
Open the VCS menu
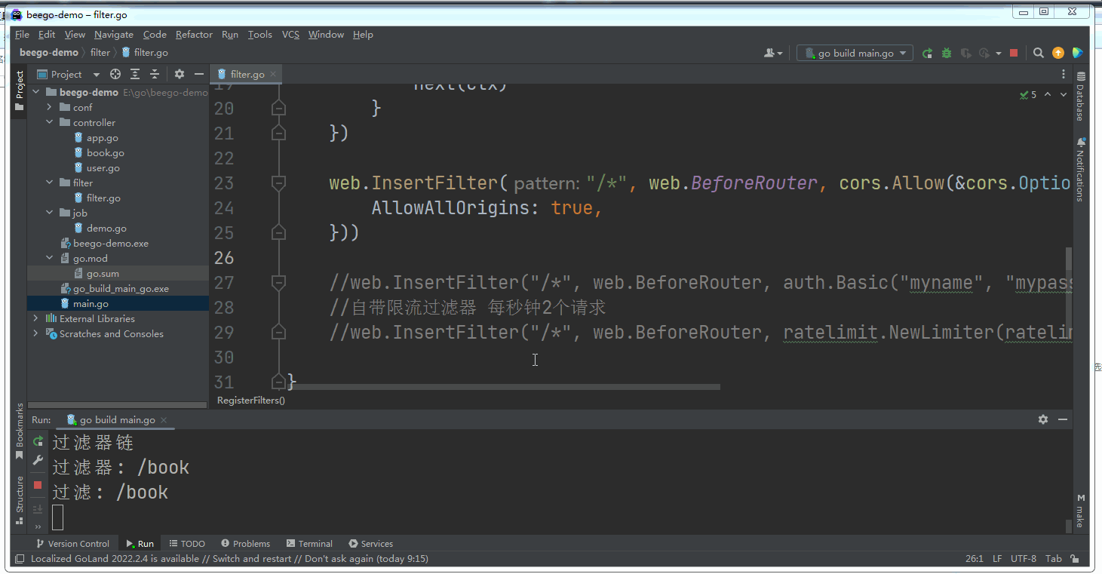coord(290,34)
